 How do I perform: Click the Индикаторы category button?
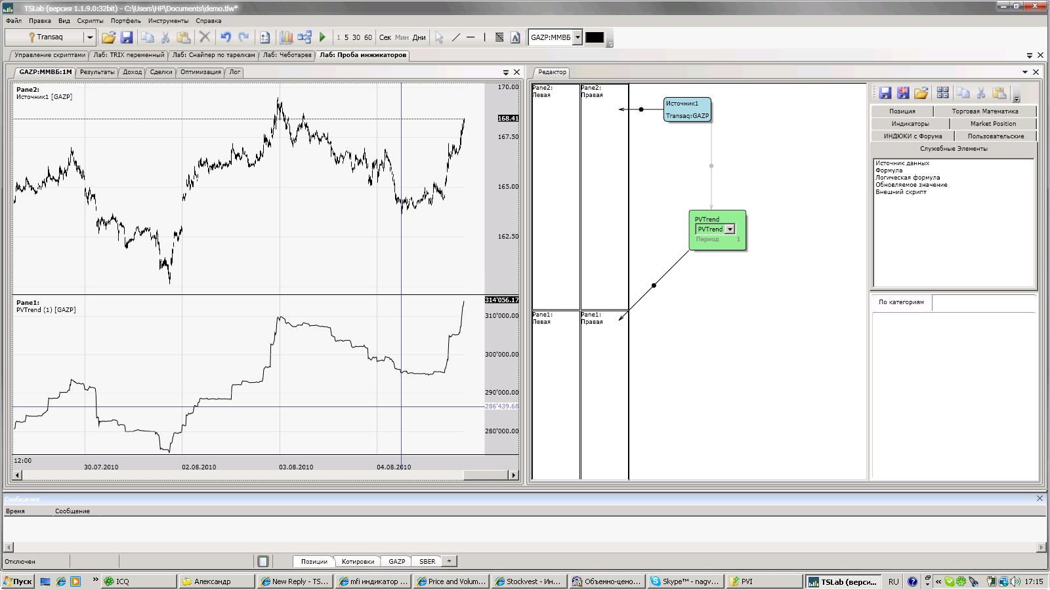pos(910,124)
